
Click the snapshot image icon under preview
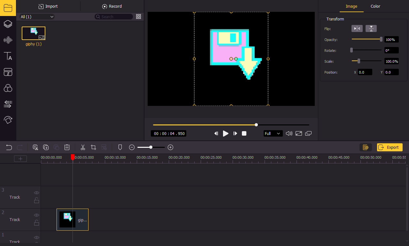point(299,133)
